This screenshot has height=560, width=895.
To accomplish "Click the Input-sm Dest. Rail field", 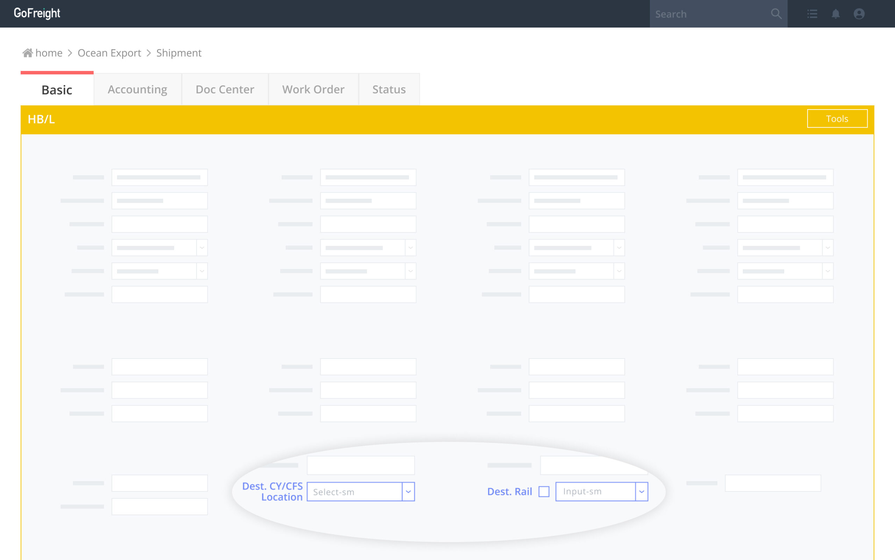I will click(x=595, y=491).
